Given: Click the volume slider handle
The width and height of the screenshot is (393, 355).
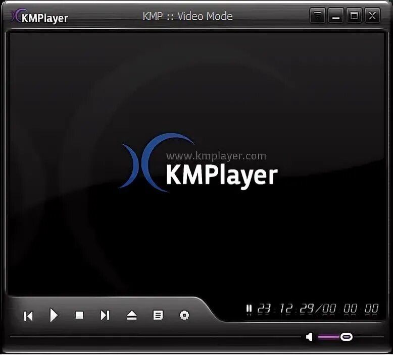Looking at the screenshot, I should [x=346, y=337].
